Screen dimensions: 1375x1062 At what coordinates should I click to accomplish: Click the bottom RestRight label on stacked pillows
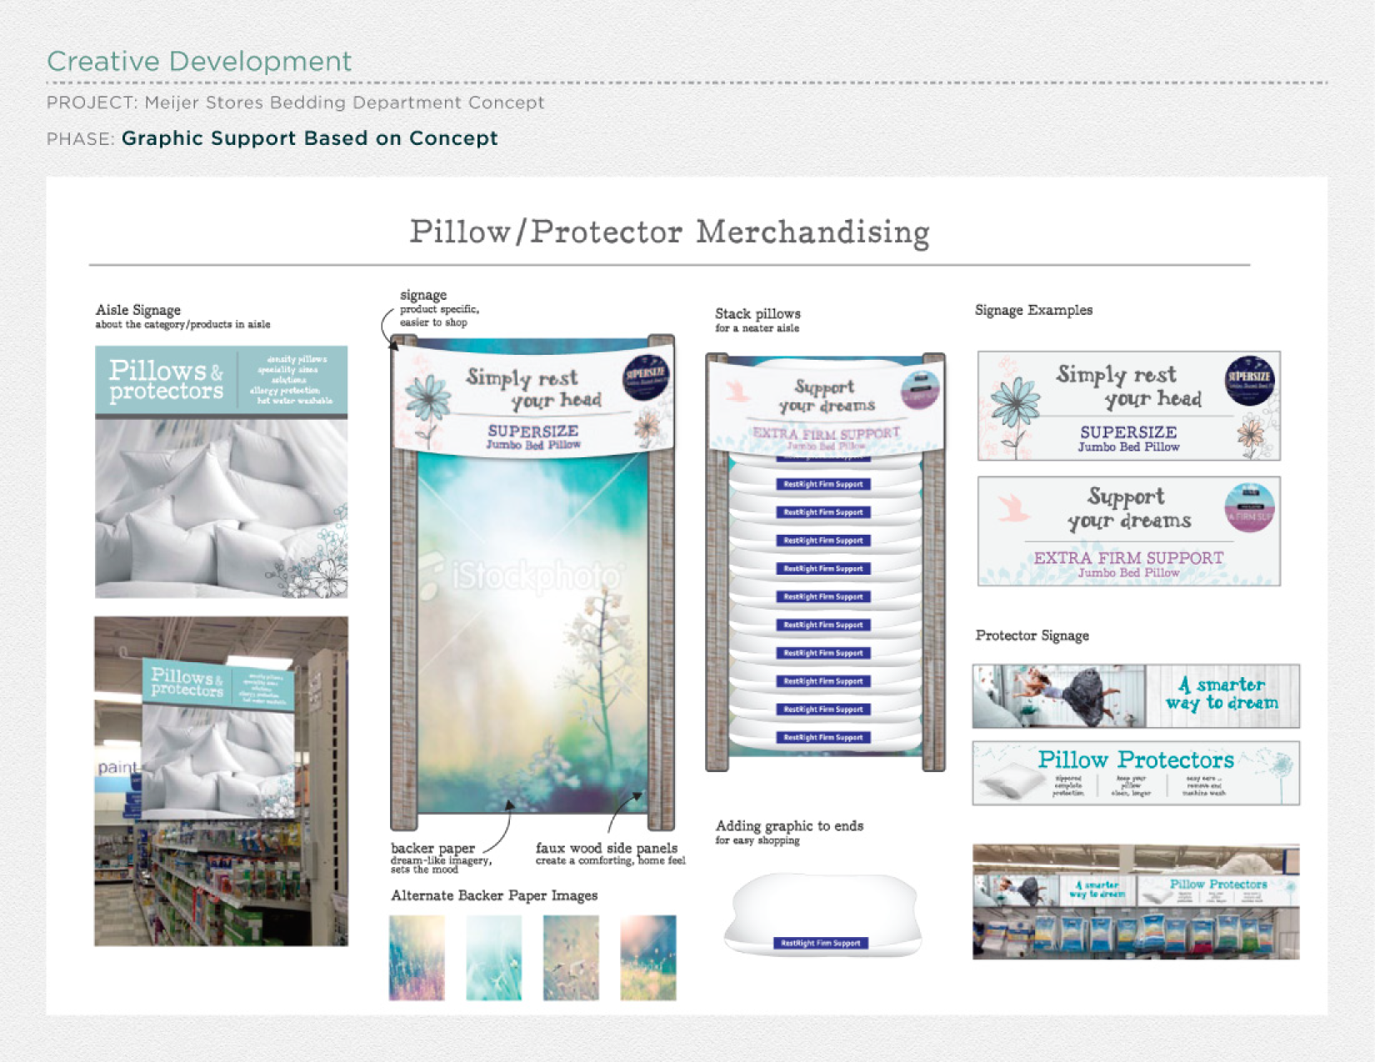[822, 737]
